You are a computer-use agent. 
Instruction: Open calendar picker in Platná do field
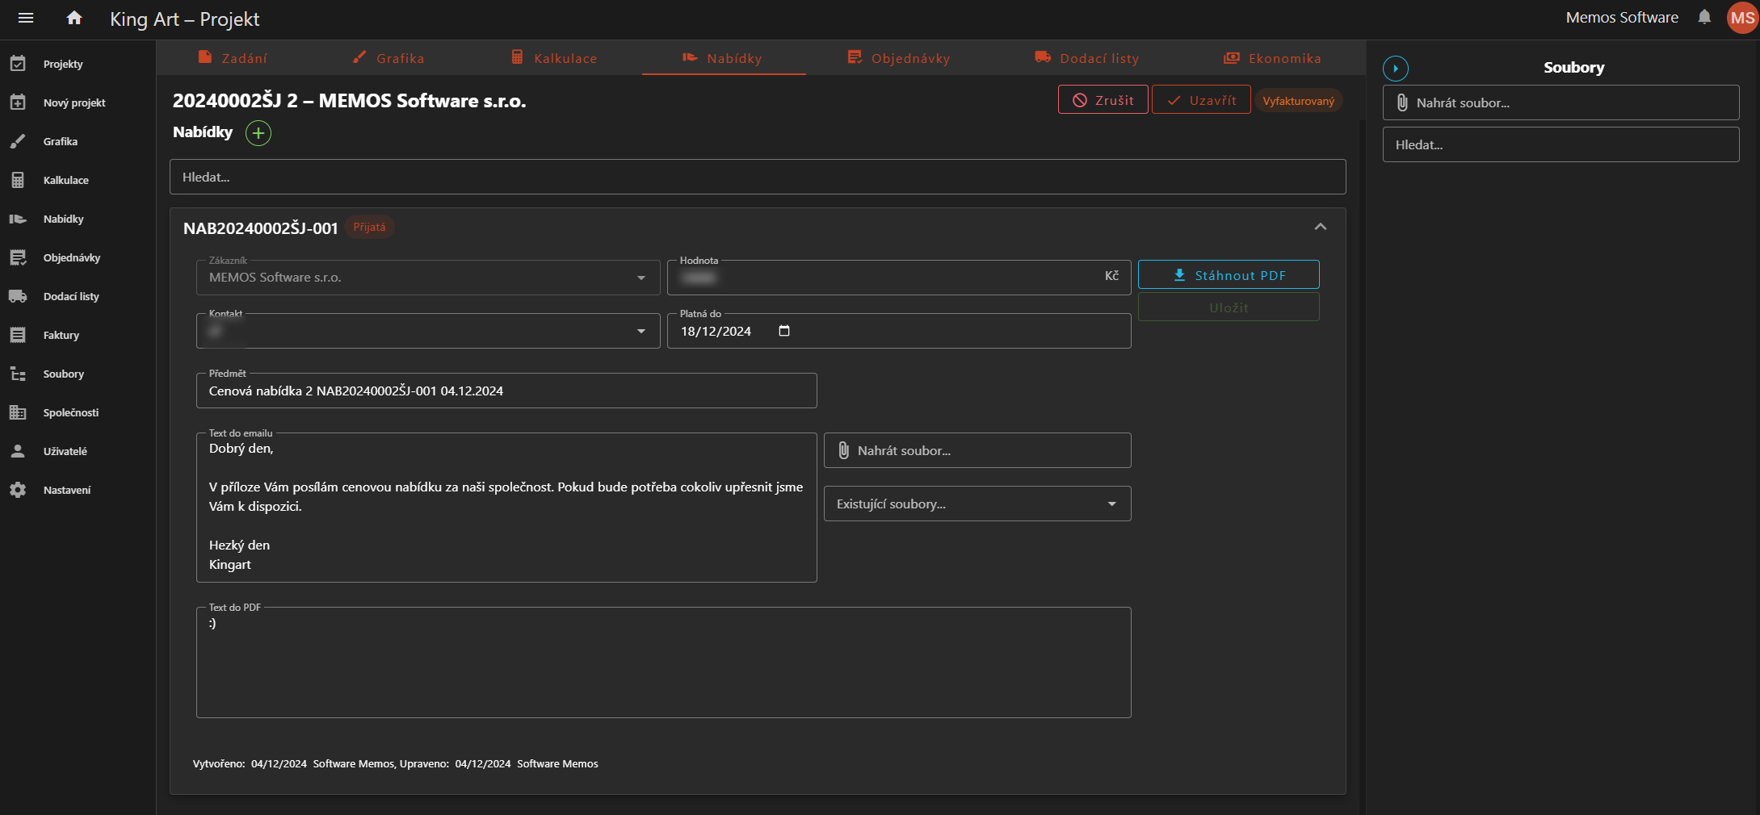783,331
